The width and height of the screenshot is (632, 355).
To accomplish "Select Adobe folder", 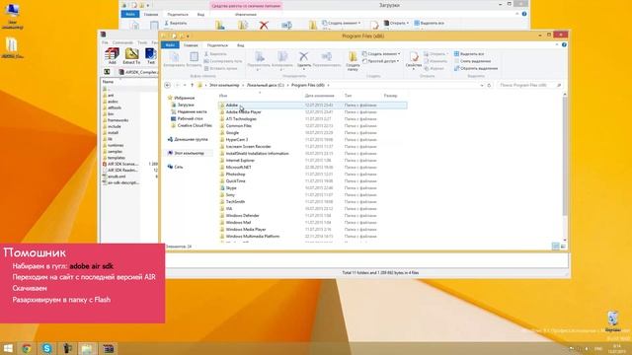I will coord(232,106).
